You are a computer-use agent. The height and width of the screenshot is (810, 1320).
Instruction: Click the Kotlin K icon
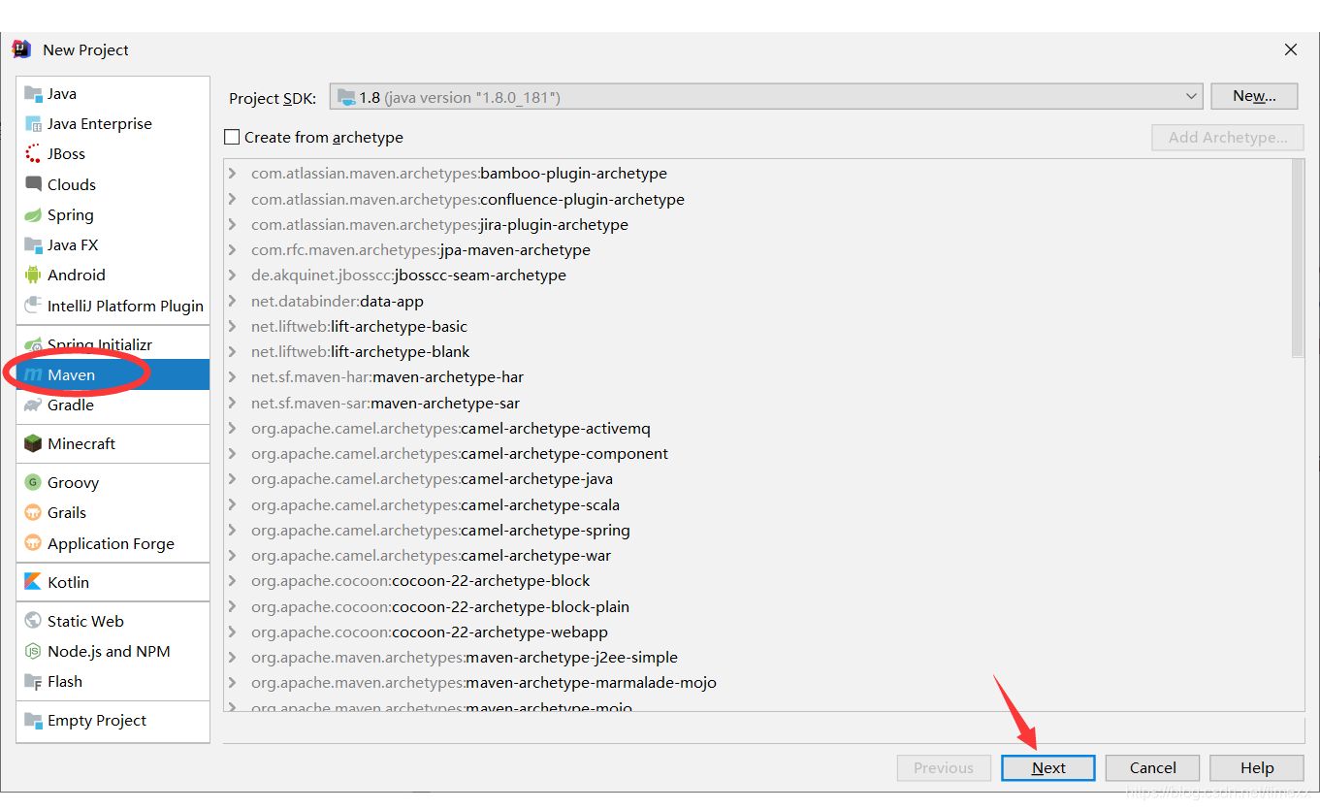(33, 583)
